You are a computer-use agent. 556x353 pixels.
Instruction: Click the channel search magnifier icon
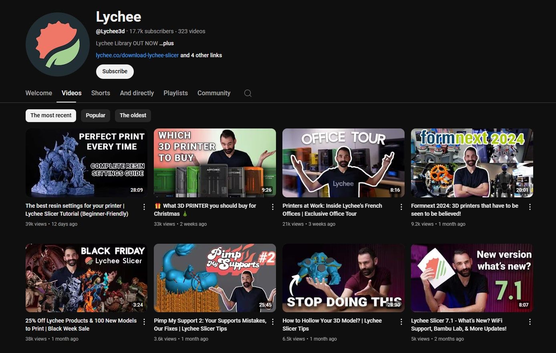click(248, 93)
